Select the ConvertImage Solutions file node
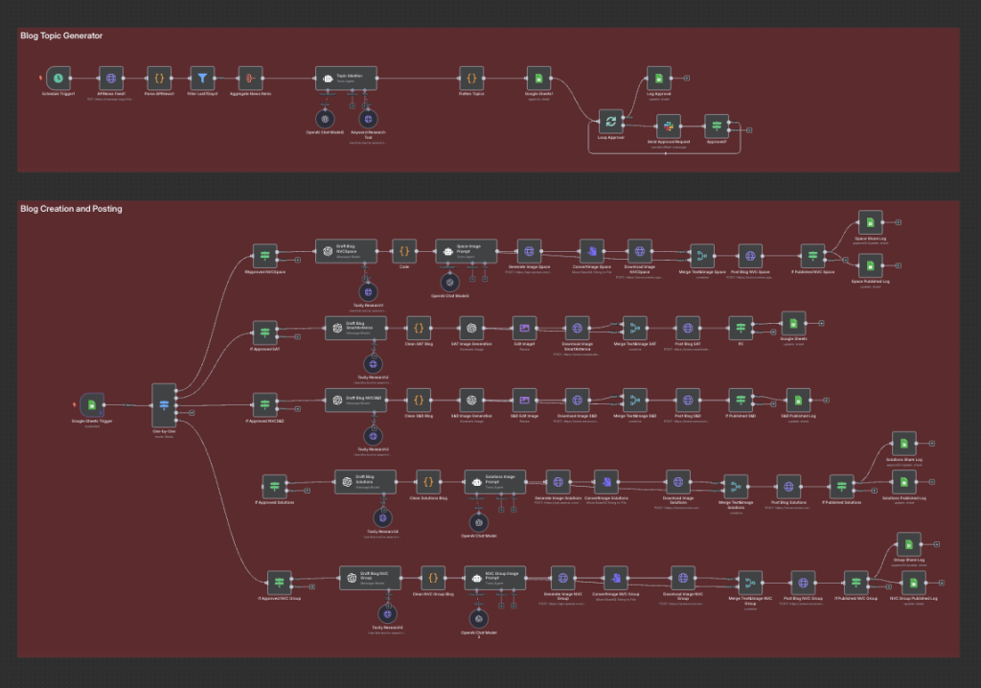The image size is (981, 688). pos(605,482)
